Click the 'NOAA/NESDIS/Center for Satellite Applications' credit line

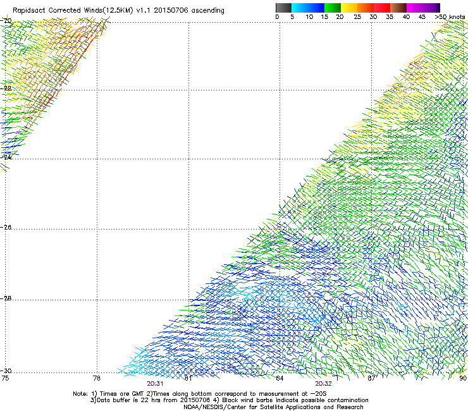pos(273,407)
